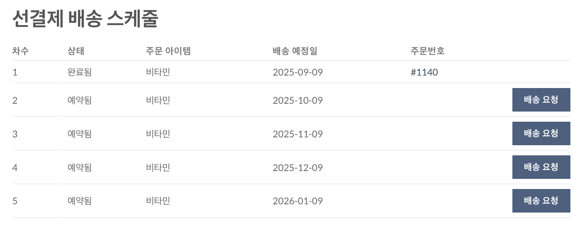
Task: Select the 상태 column header
Action: (76, 51)
